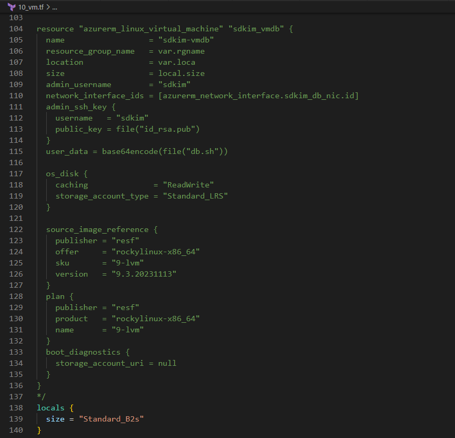Click the username attribute on line 112

74,118
